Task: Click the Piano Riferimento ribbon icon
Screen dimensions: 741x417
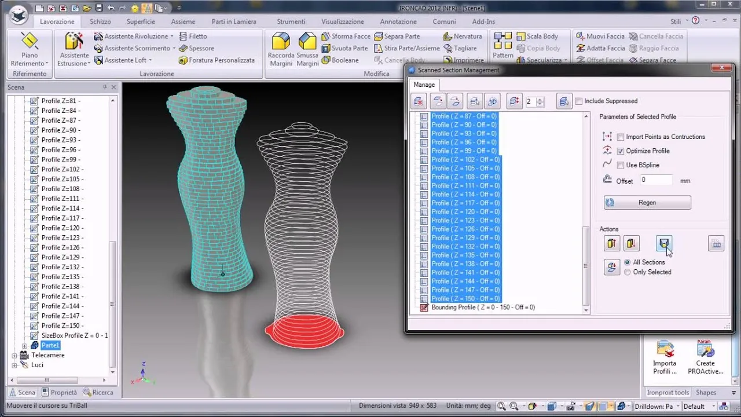Action: [x=29, y=50]
